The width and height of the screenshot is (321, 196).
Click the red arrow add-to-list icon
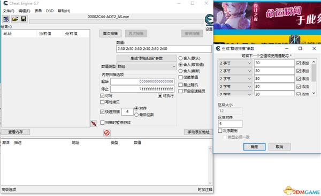coord(94,123)
